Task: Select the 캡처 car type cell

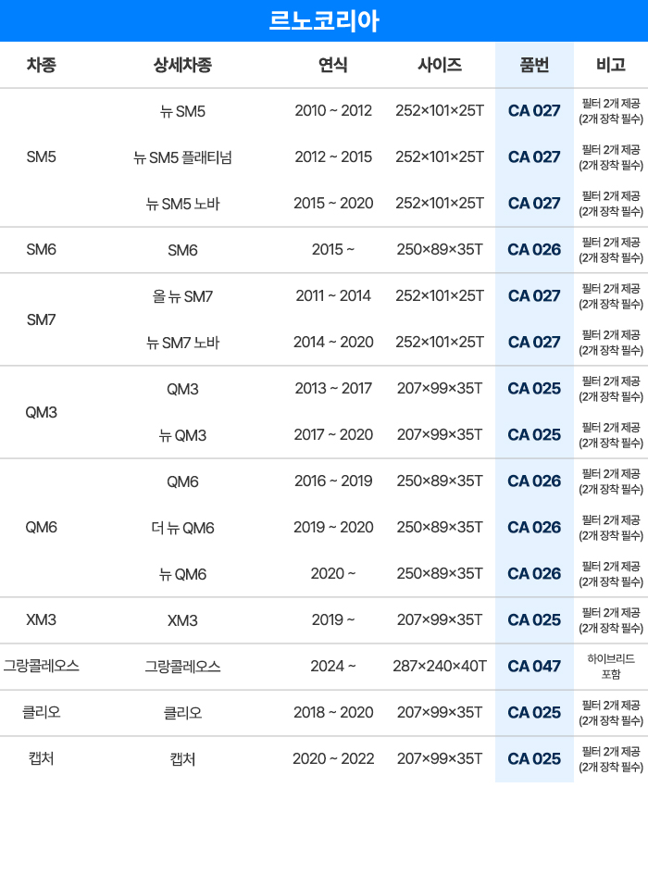Action: pos(42,759)
